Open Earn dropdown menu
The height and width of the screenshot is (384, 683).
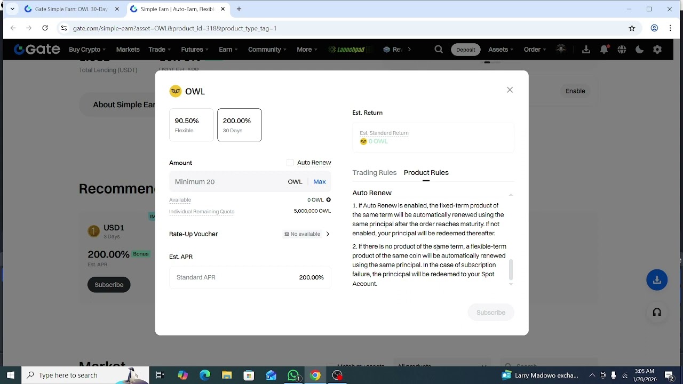228,50
